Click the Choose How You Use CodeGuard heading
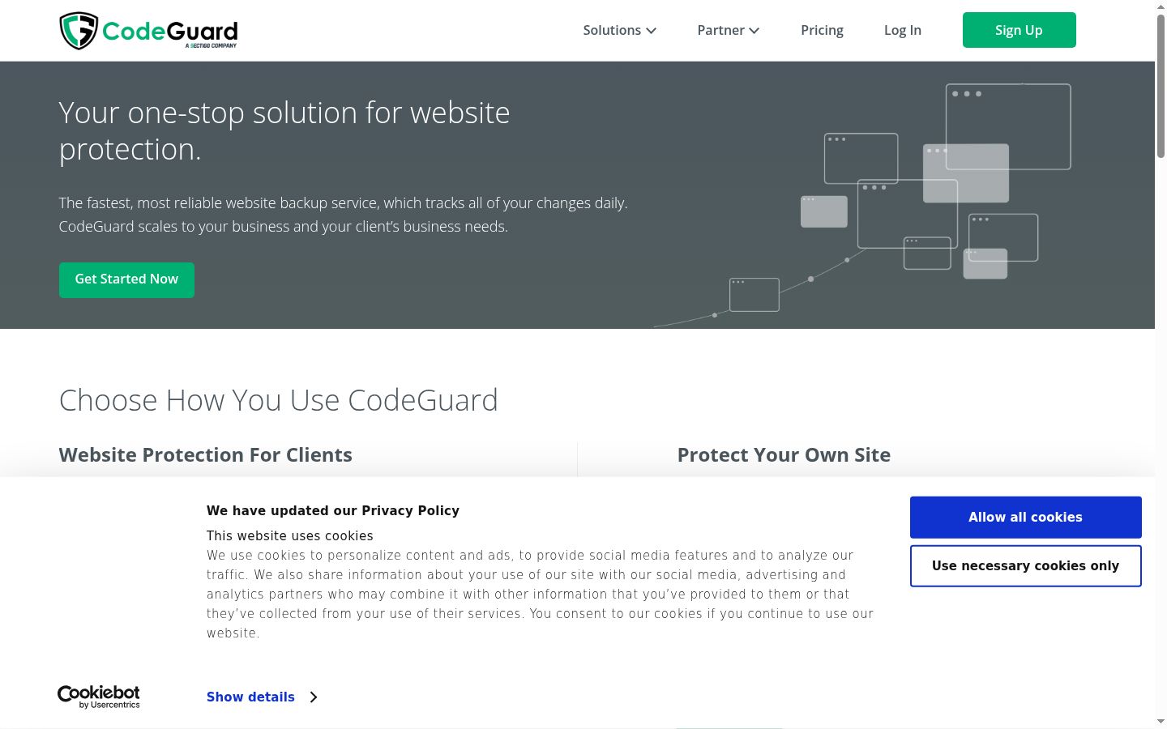Image resolution: width=1167 pixels, height=729 pixels. (279, 400)
